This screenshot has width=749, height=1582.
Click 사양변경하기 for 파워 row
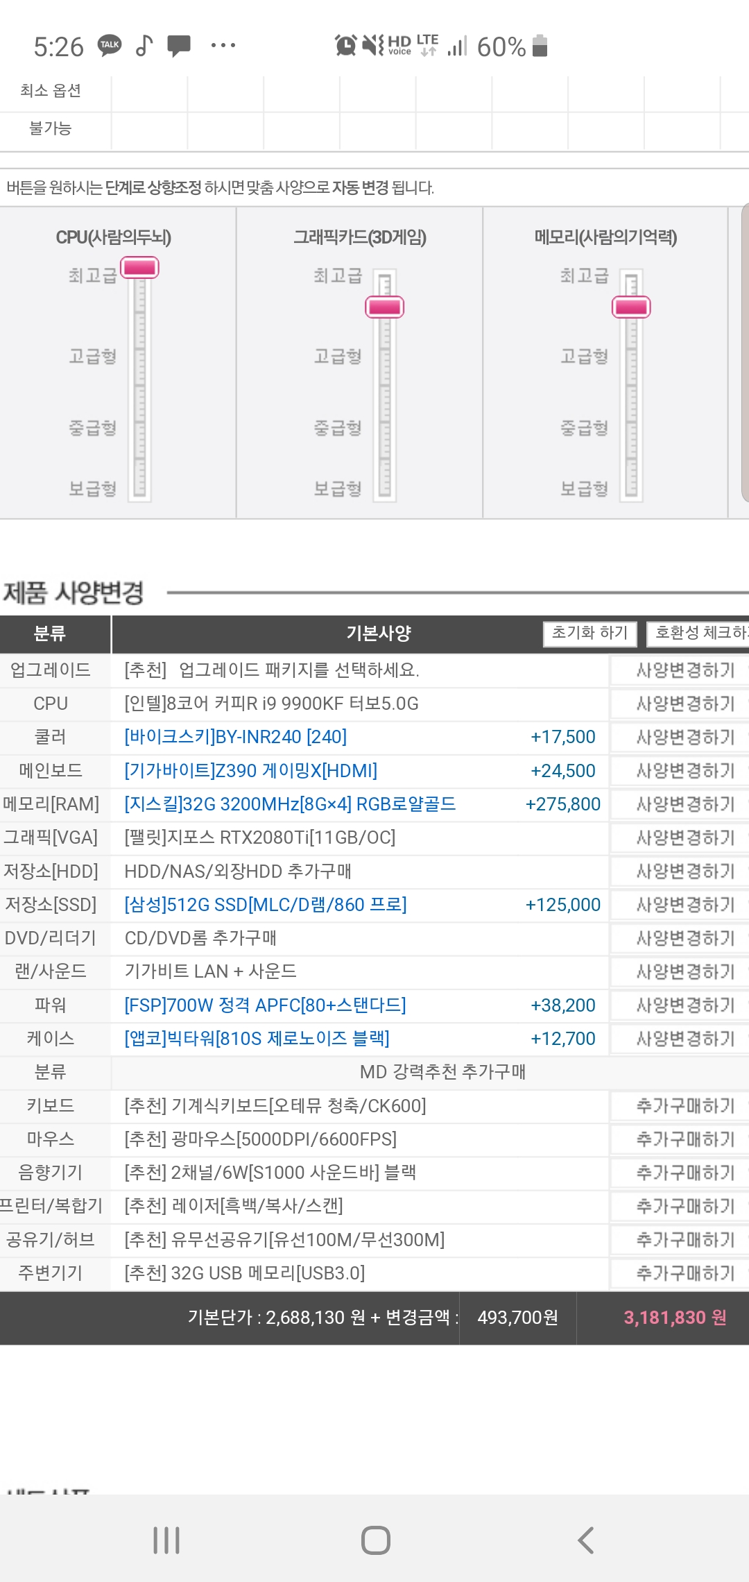[x=680, y=1005]
